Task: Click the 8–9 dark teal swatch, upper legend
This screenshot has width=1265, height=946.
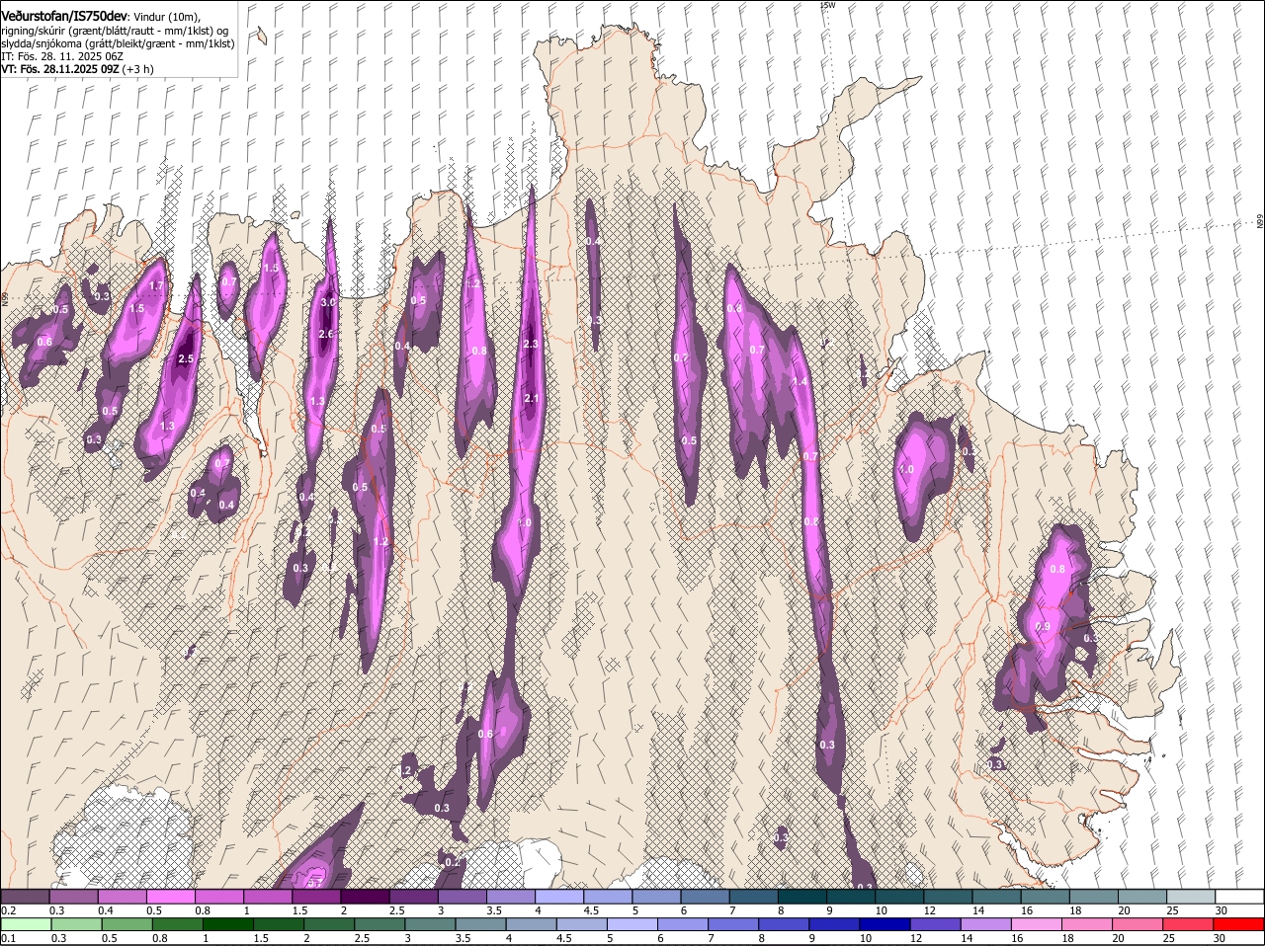Action: click(x=802, y=896)
